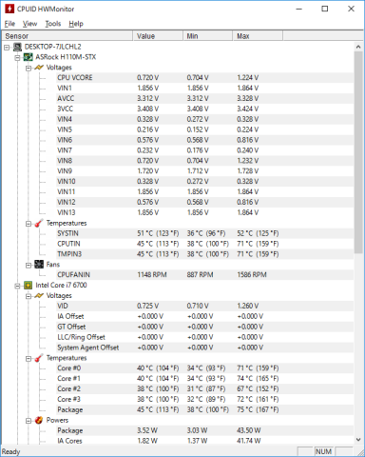Screen dimensions: 365x457
Task: Click the ASRock Voltages lightning icon
Action: pyautogui.click(x=39, y=68)
